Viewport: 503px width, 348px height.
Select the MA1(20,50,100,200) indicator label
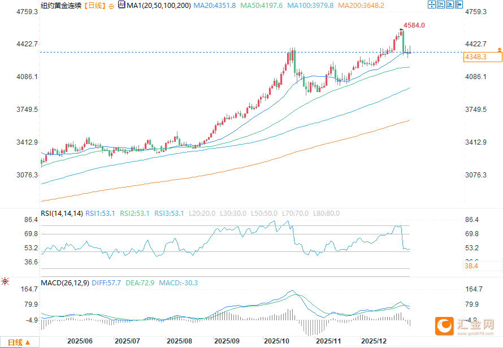click(159, 6)
